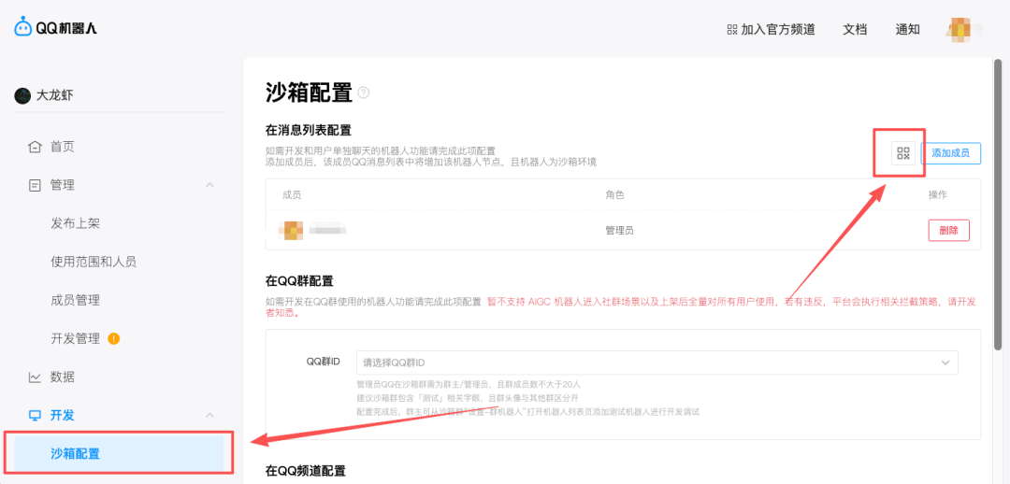Click the orange warning badge beside 开发管理
Viewport: 1010px width, 484px height.
(x=114, y=338)
